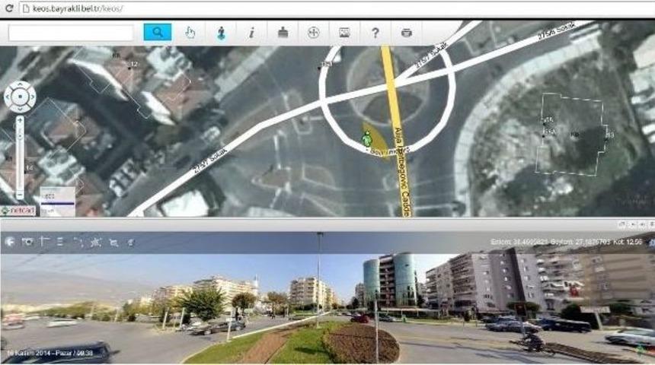Pan the map up with navigation arrow
Image resolution: width=655 pixels, height=365 pixels.
20,85
